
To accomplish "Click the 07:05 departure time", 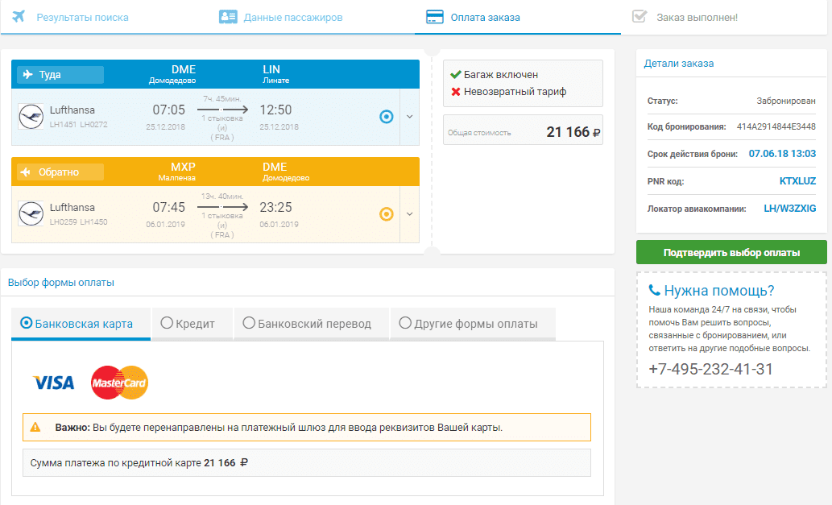I will 168,110.
